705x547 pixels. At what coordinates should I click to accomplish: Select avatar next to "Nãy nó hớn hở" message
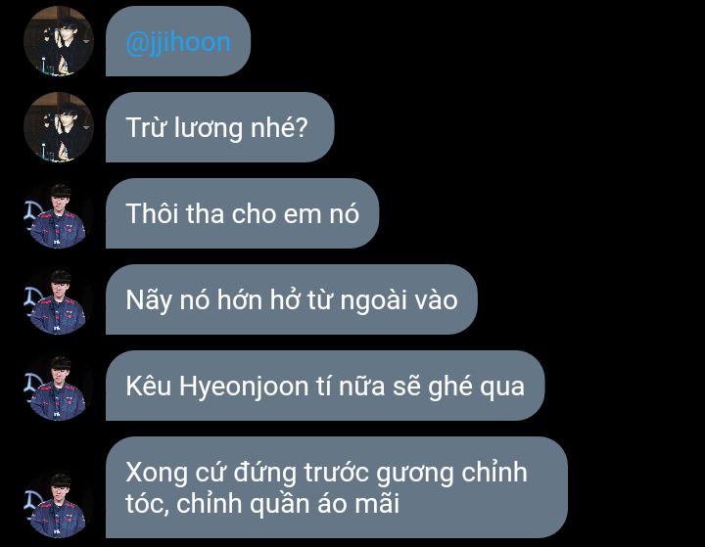(x=59, y=299)
